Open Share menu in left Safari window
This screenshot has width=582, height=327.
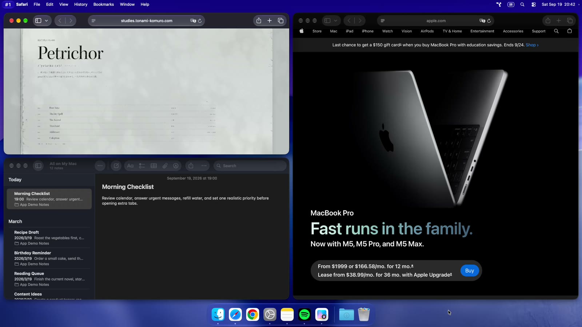tap(259, 21)
